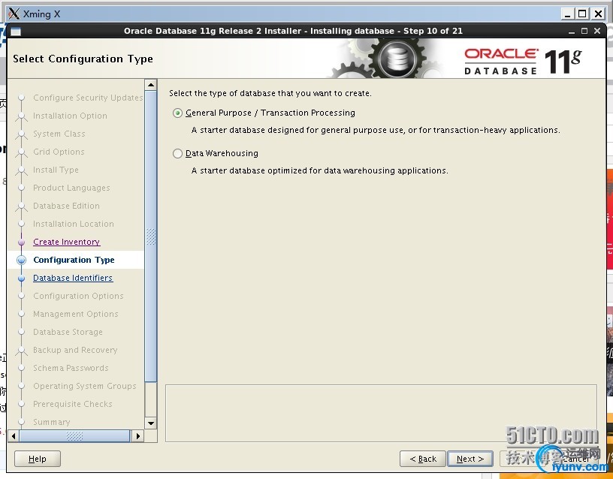The width and height of the screenshot is (613, 479).
Task: Click the Configuration Type step bullet icon
Action: 22,260
